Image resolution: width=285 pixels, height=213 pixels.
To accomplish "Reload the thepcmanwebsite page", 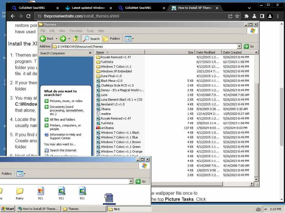I will tap(28, 16).
